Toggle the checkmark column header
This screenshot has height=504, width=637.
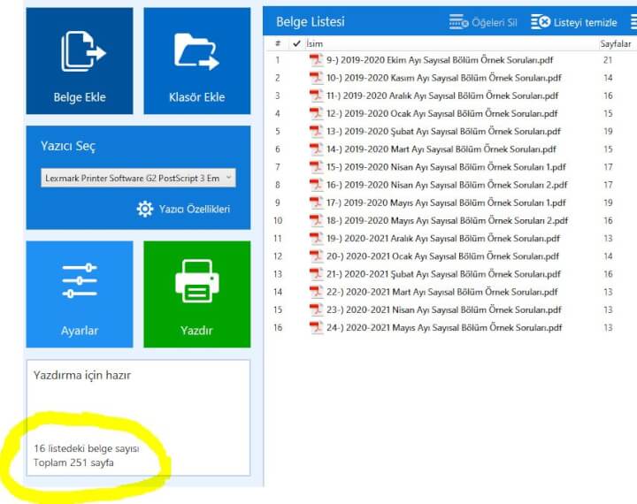(x=296, y=43)
